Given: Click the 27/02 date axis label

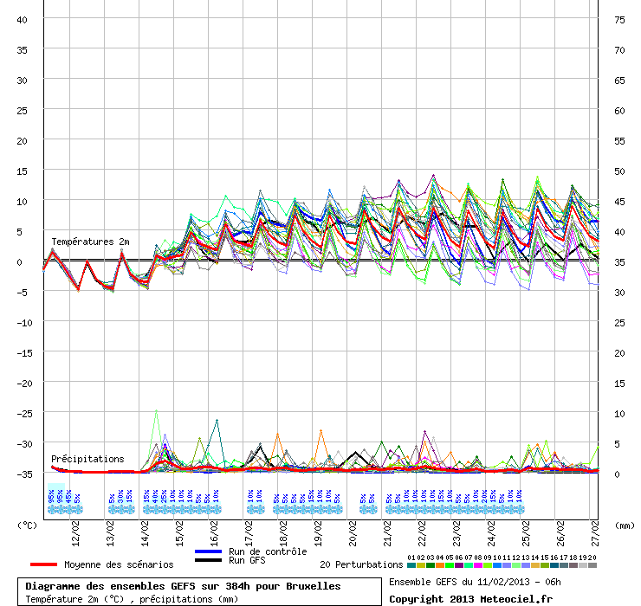Looking at the screenshot, I should point(595,533).
